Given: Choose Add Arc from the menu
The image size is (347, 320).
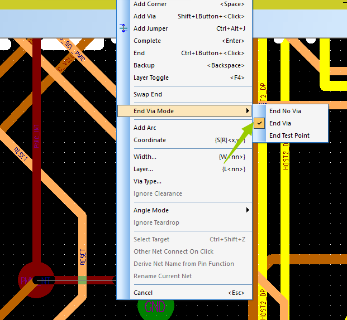Looking at the screenshot, I should coord(184,128).
